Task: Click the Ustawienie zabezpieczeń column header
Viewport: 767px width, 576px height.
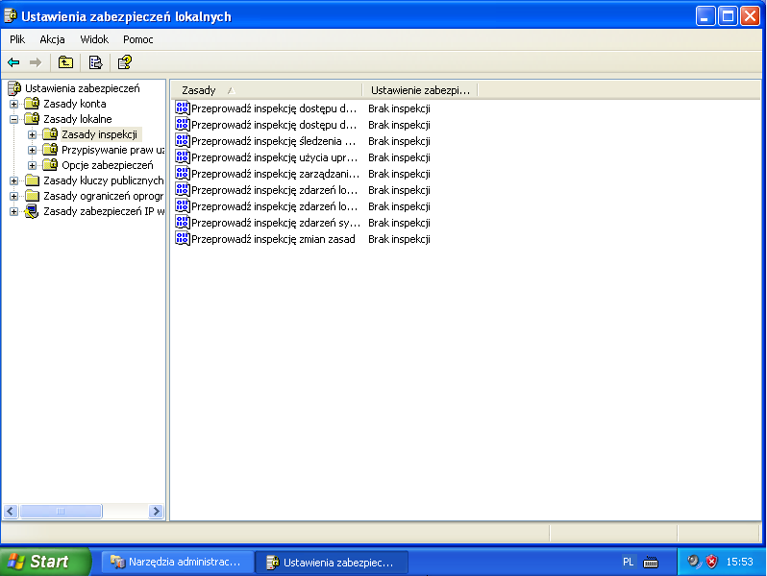Action: point(420,89)
